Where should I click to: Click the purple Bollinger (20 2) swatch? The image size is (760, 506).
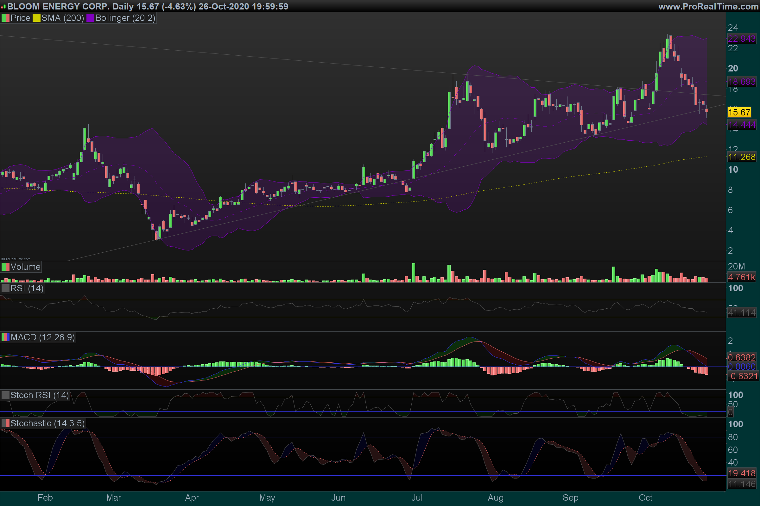(90, 18)
